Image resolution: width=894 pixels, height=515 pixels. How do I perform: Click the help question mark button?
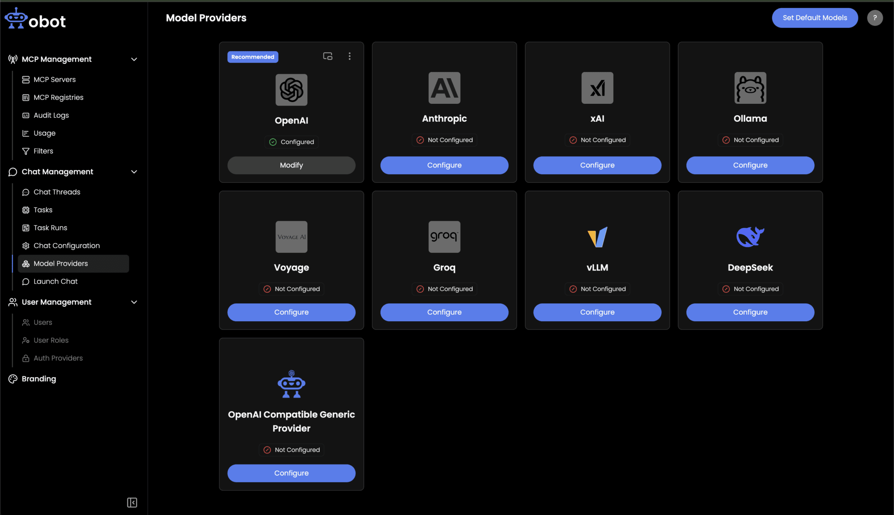click(875, 18)
